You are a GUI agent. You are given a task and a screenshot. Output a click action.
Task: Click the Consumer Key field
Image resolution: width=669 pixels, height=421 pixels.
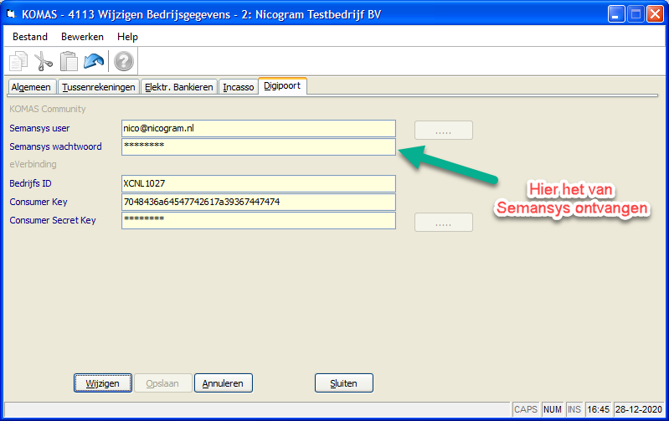point(259,202)
